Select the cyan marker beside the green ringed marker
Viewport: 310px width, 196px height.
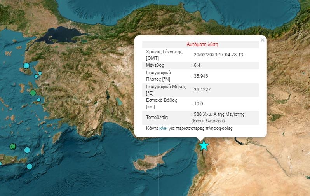point(27,150)
